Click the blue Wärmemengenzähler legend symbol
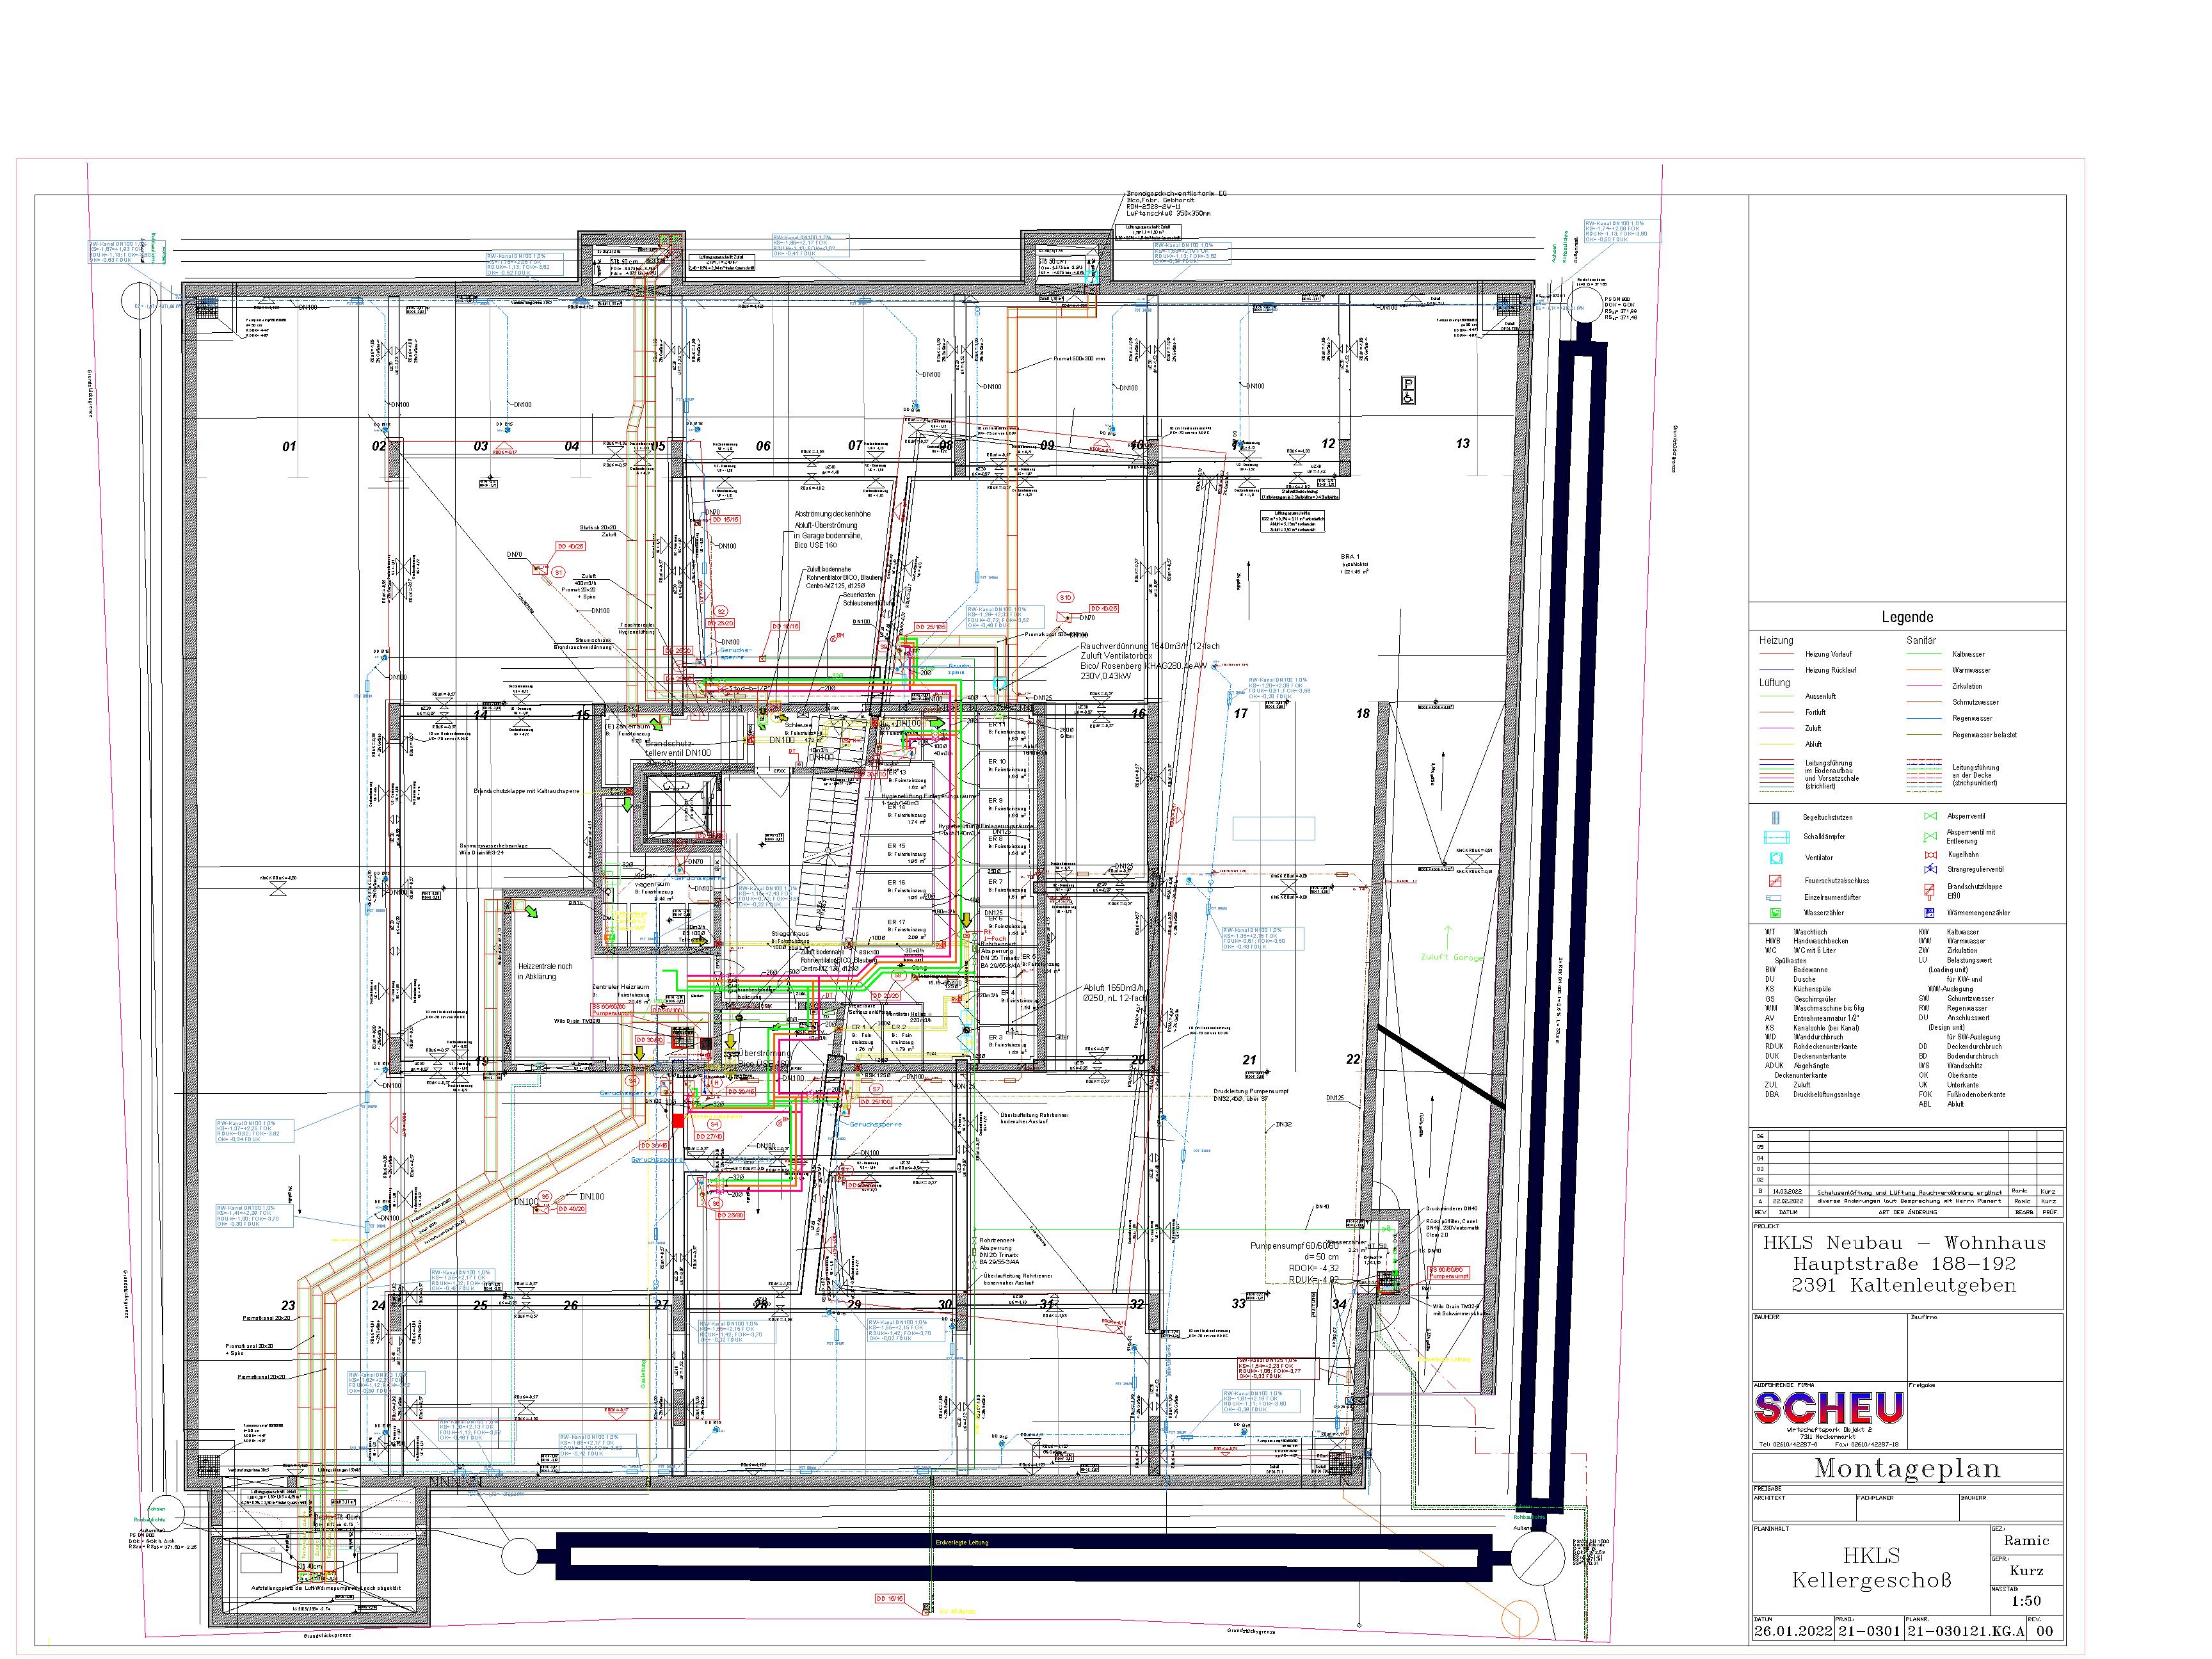This screenshot has width=2212, height=1659. (x=1930, y=912)
